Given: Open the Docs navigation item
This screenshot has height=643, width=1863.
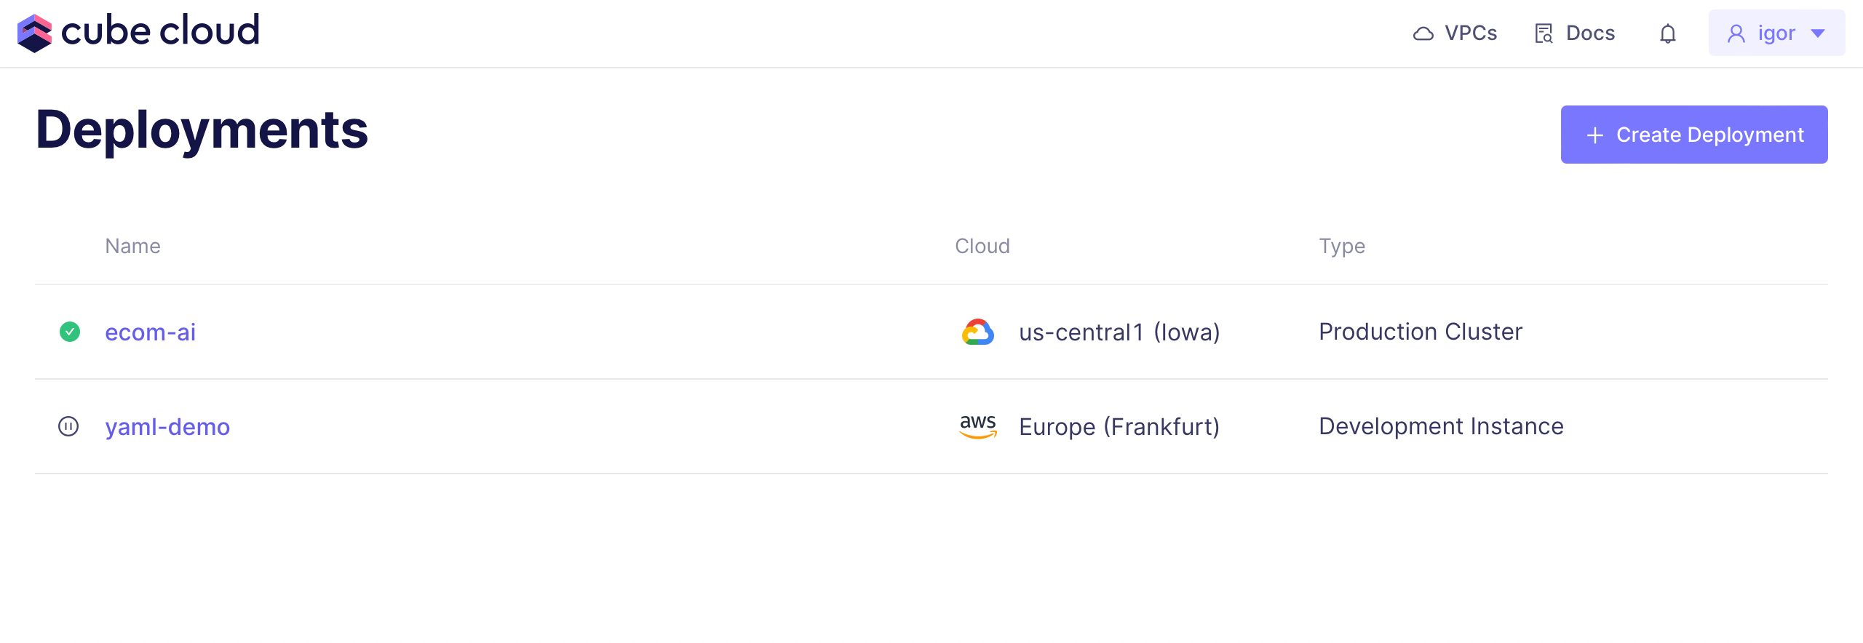Looking at the screenshot, I should coord(1590,33).
